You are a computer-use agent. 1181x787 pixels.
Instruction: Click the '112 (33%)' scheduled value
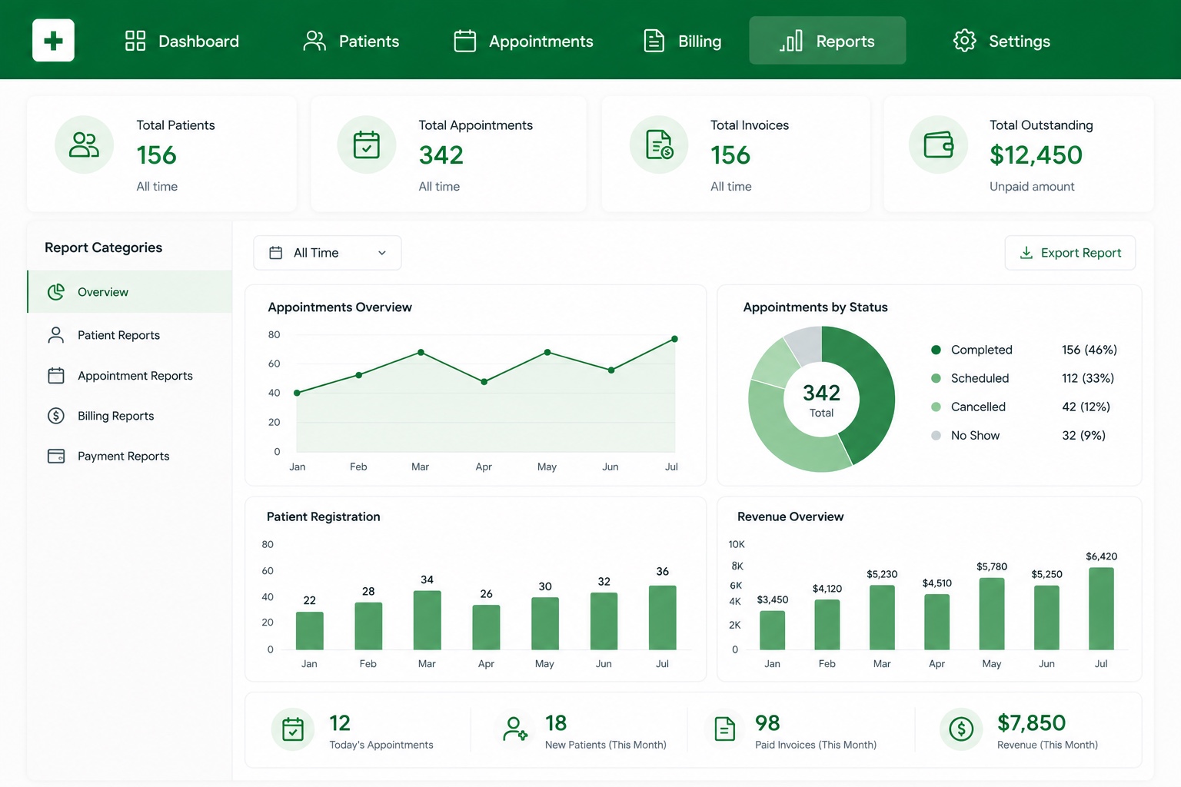tap(1088, 378)
